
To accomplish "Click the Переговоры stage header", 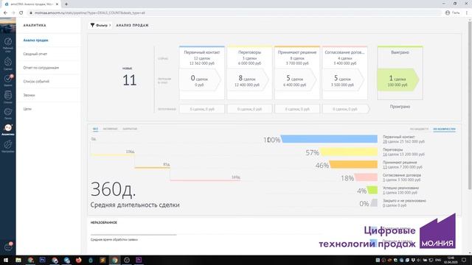I will click(249, 52).
